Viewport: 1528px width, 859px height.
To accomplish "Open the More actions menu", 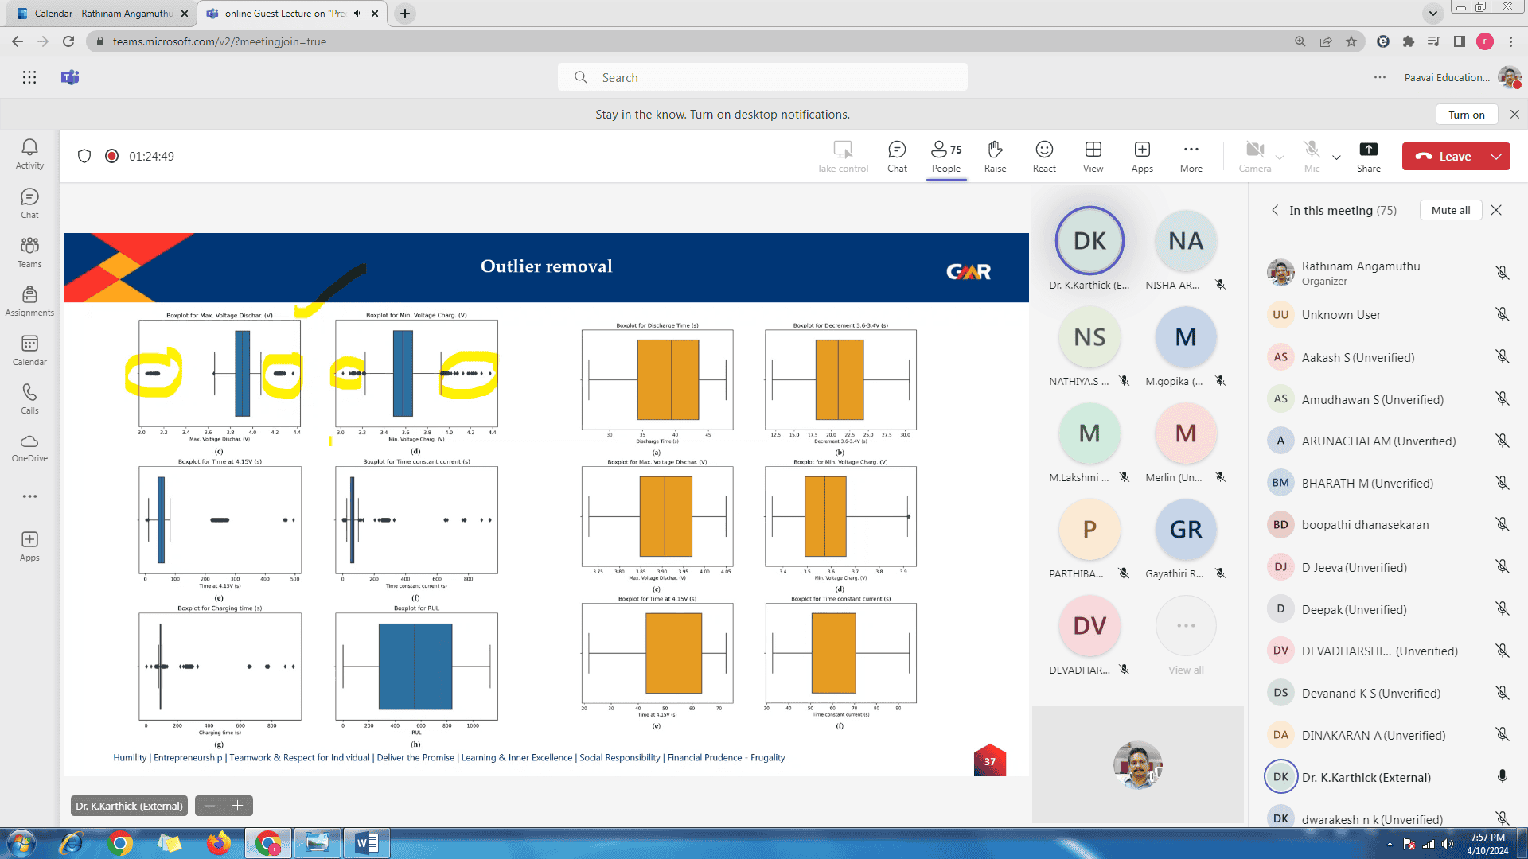I will coord(1191,156).
